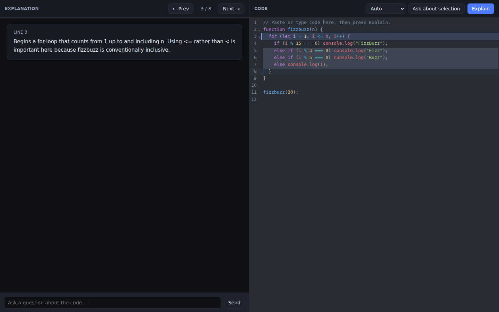Click line number 12 in the gutter

click(254, 99)
